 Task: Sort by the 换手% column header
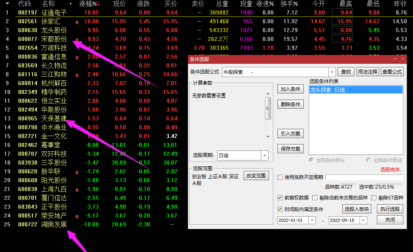tap(289, 4)
